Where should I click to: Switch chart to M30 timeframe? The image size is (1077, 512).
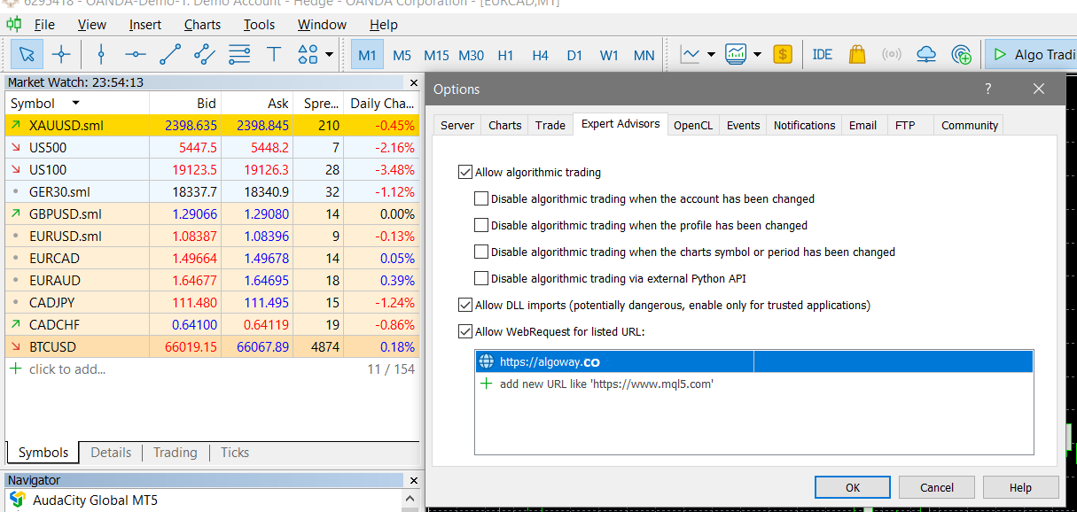[x=471, y=55]
